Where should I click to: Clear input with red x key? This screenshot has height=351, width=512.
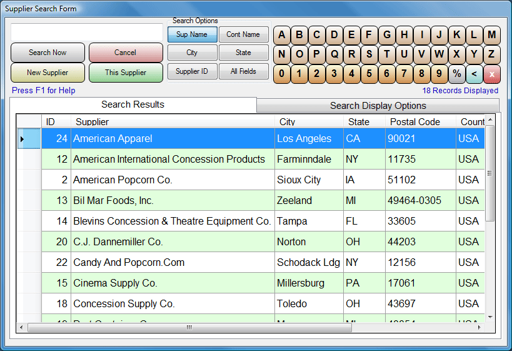coord(492,74)
